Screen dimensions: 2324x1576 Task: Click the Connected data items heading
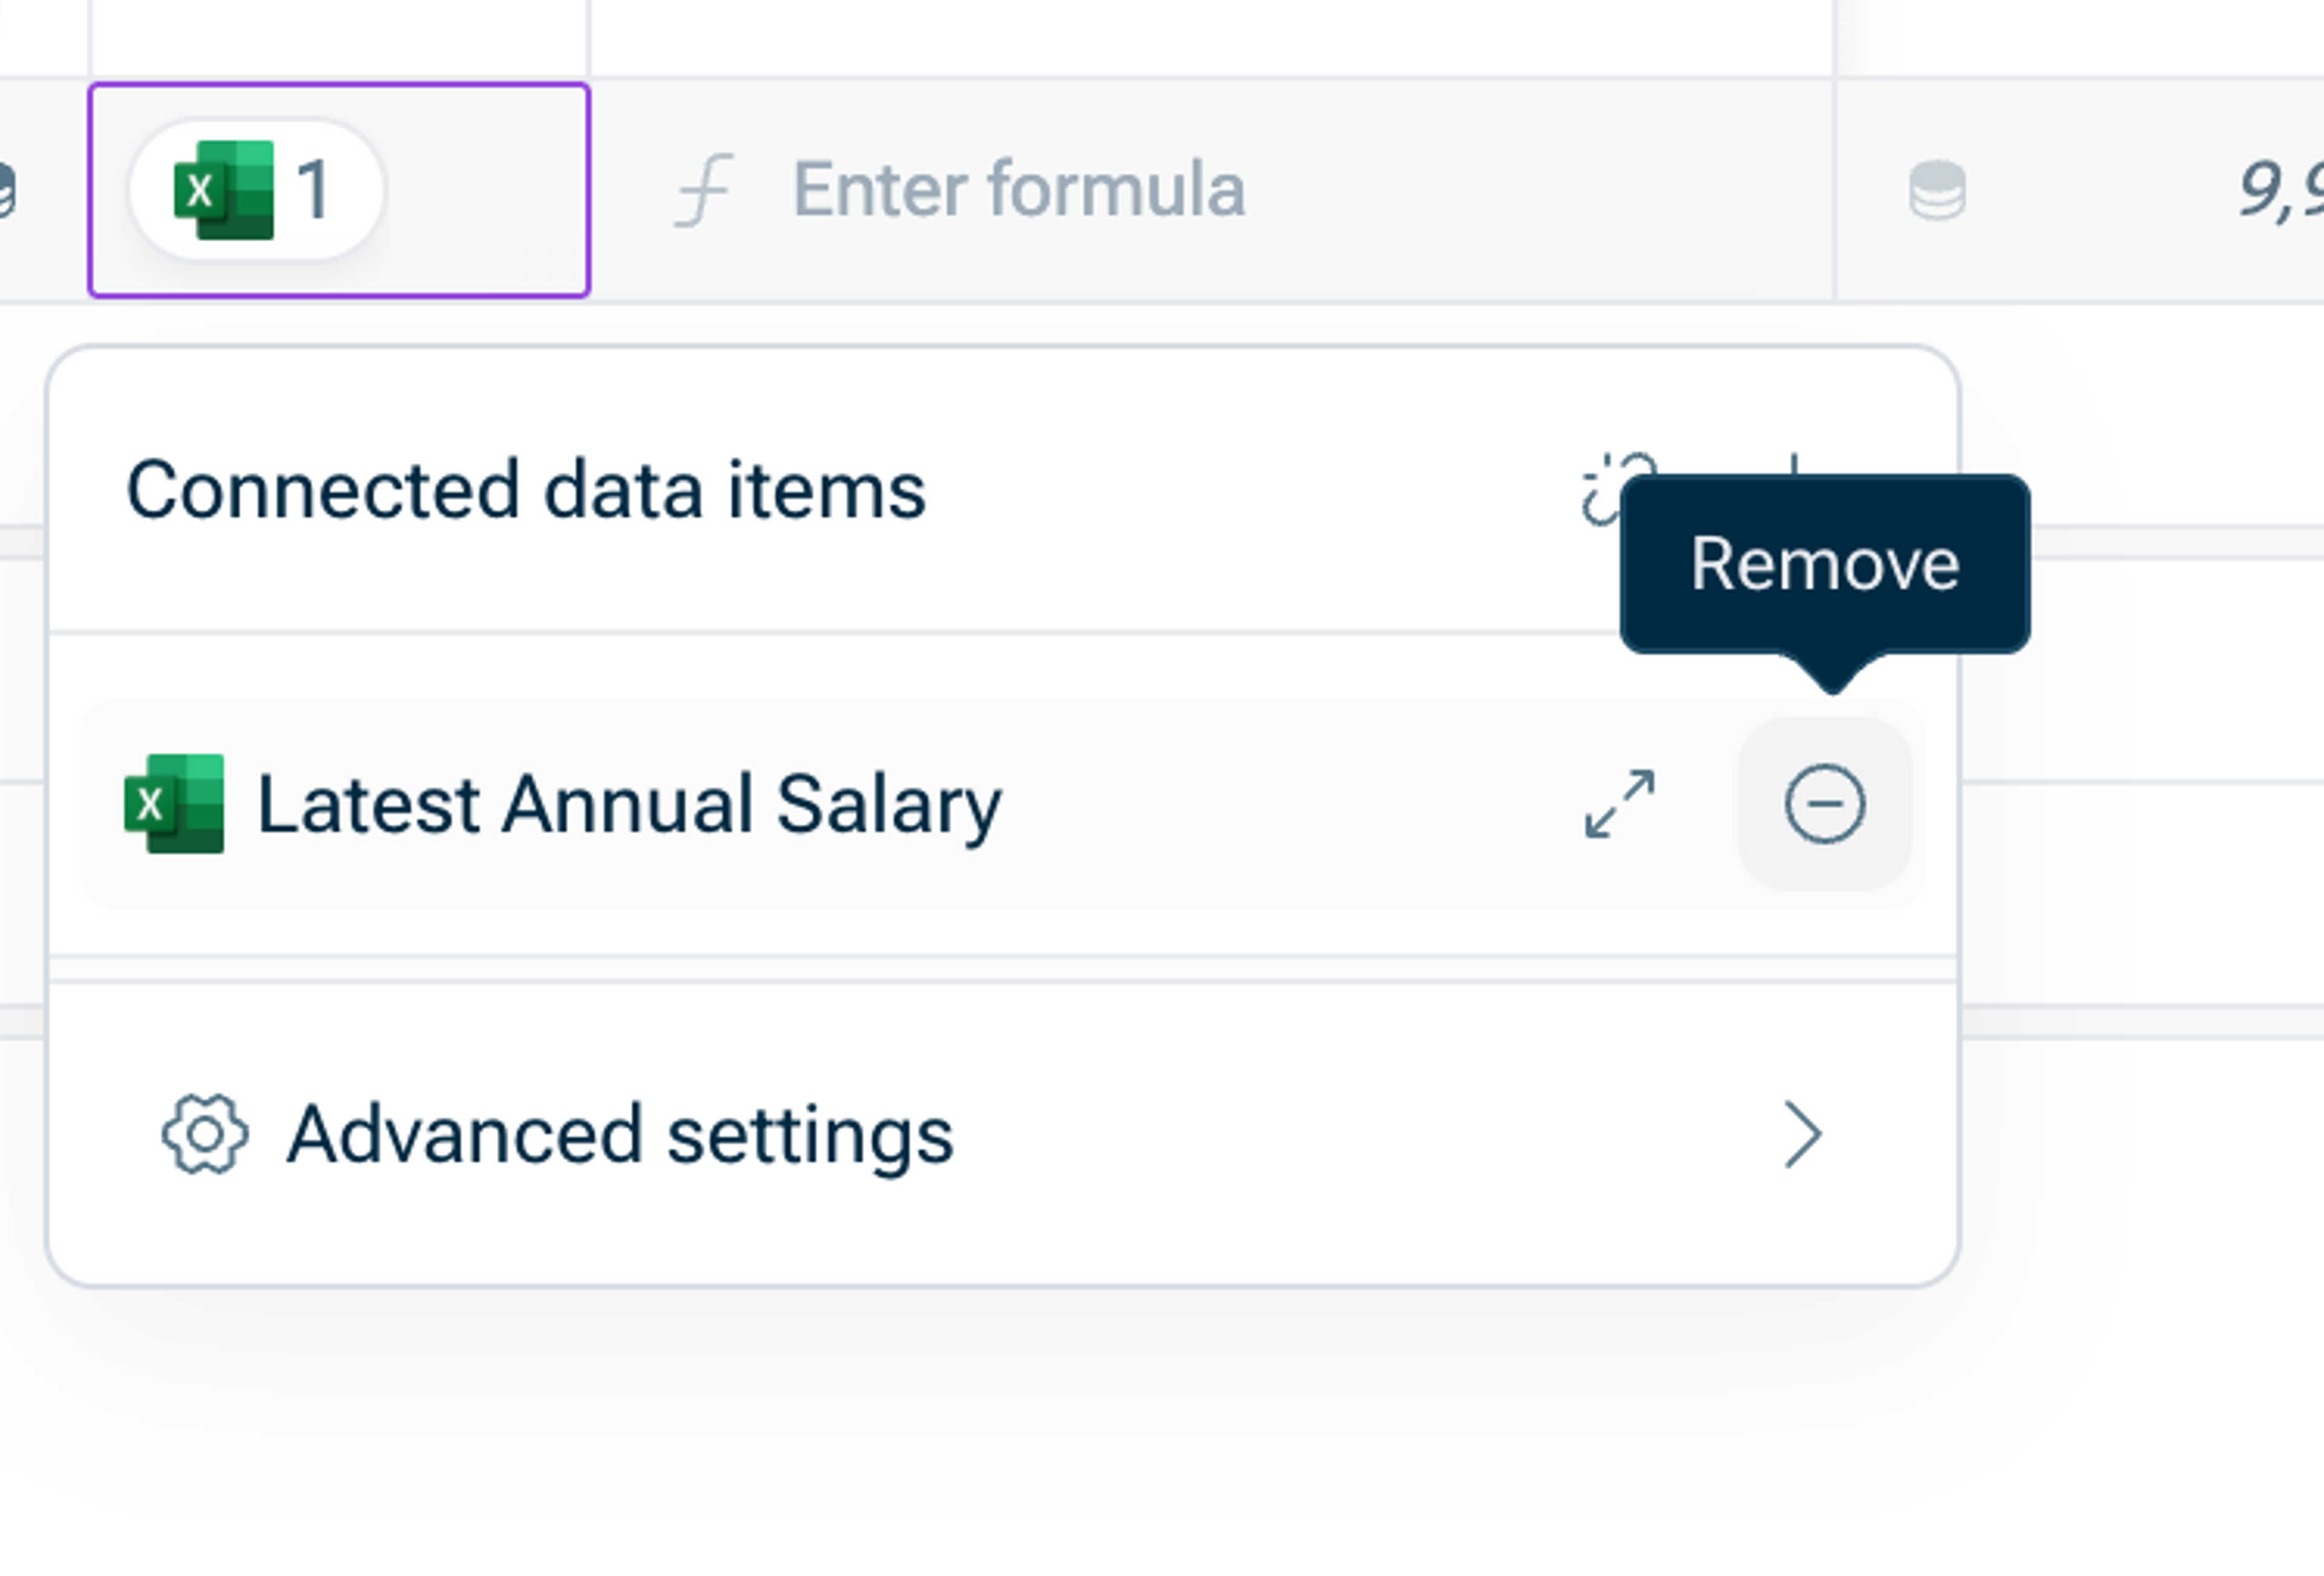point(526,489)
